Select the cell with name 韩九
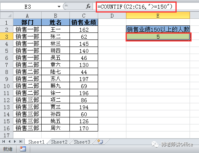Image resolution: width=199 pixels, height=153 pixels. pyautogui.click(x=55, y=86)
